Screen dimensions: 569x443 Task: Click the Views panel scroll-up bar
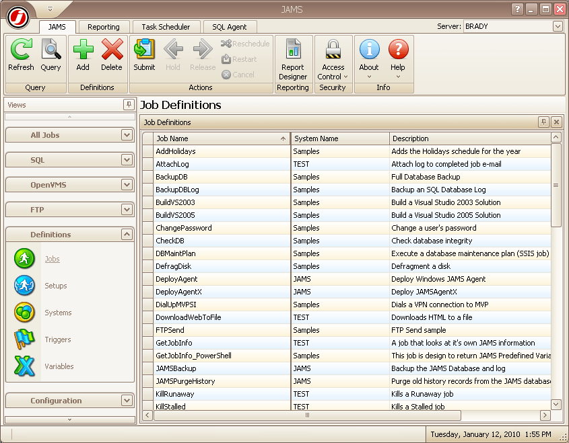[69, 117]
